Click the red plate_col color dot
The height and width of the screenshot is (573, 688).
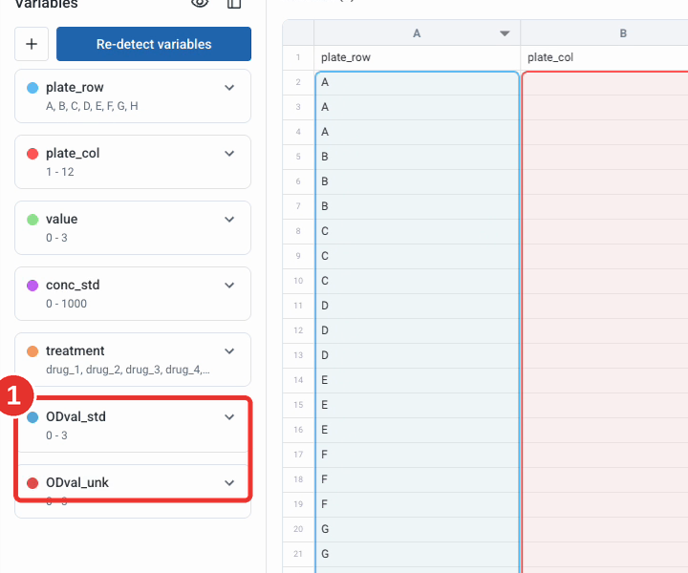(32, 154)
